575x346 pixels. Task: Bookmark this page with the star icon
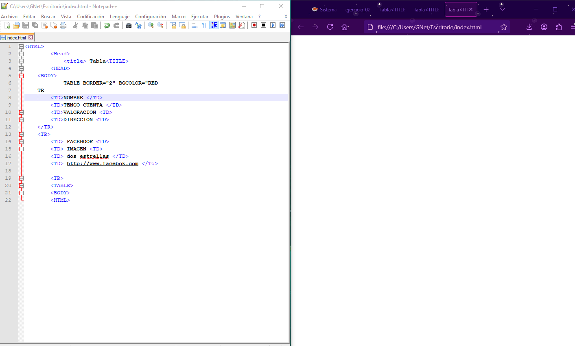click(x=504, y=27)
